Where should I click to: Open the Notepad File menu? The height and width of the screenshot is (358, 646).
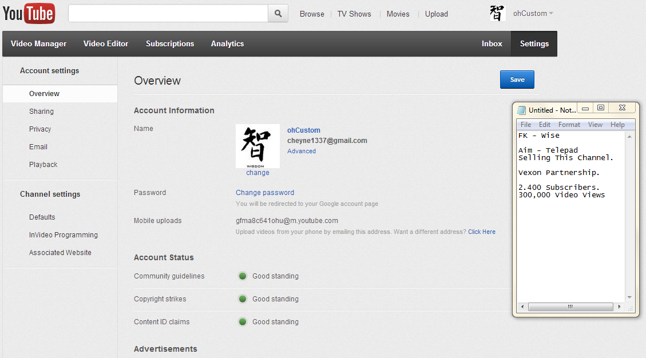click(526, 125)
